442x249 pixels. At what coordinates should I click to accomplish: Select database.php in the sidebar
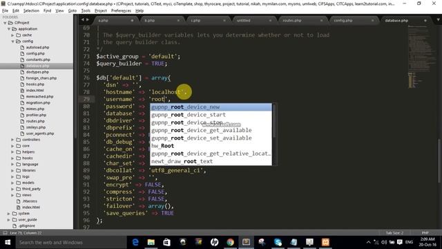(37, 66)
